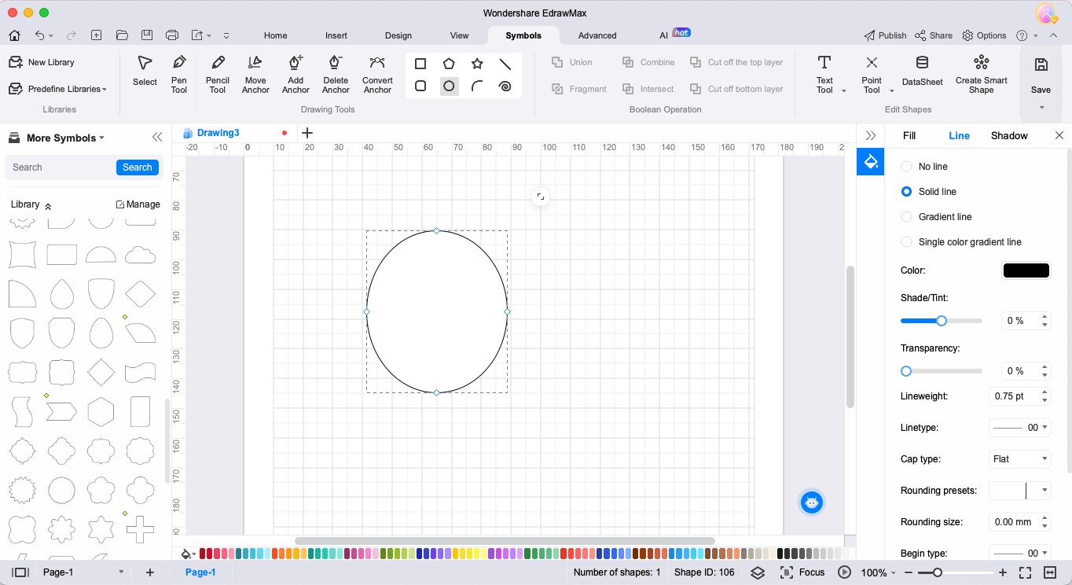Screen dimensions: 1072x585
Task: Open the Insert ribbon tab
Action: point(336,35)
